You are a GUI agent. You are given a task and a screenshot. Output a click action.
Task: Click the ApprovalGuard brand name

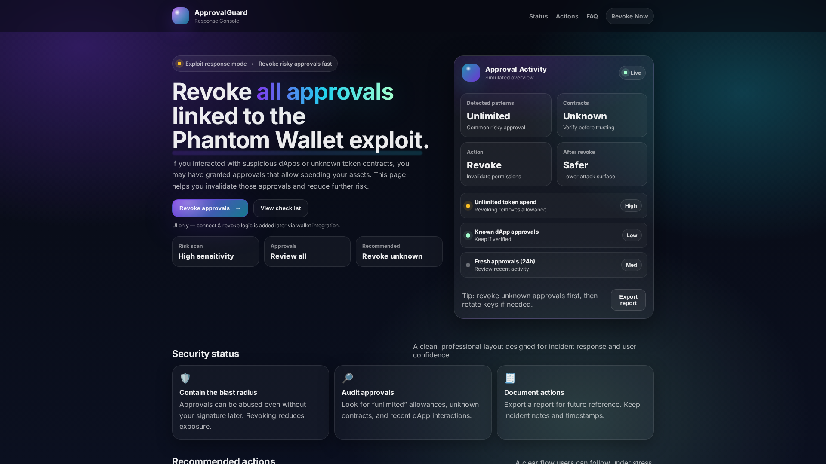[221, 12]
